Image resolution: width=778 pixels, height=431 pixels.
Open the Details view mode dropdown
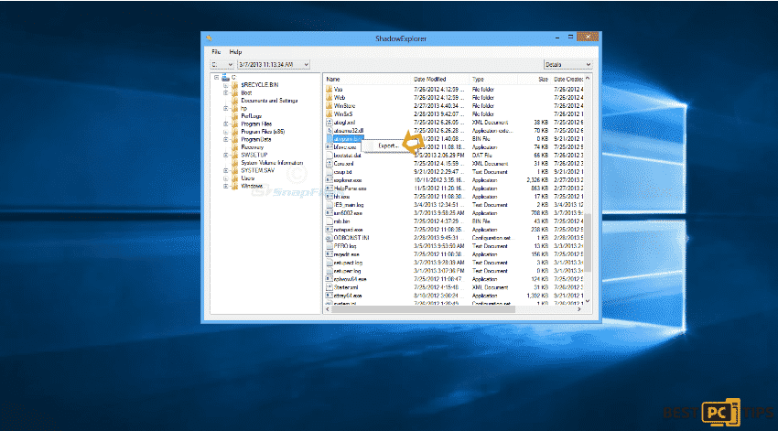567,64
